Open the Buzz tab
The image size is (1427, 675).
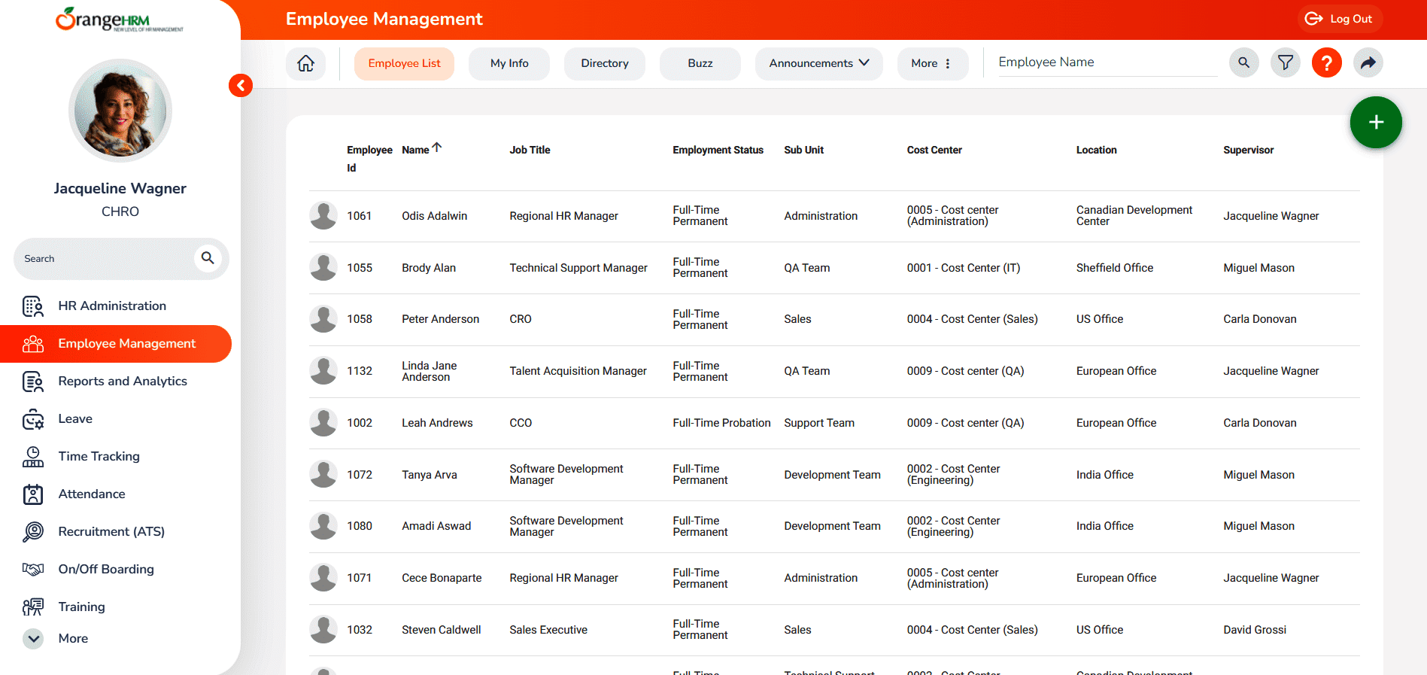tap(700, 63)
